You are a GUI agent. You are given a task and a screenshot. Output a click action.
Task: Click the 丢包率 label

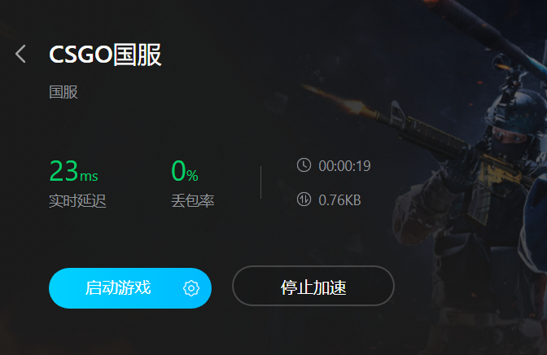(193, 201)
